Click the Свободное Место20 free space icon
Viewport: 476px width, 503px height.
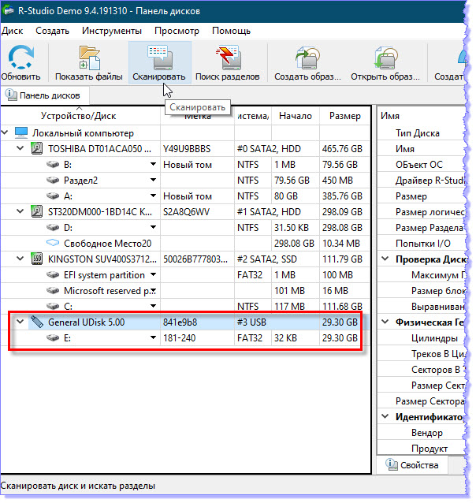pos(53,244)
